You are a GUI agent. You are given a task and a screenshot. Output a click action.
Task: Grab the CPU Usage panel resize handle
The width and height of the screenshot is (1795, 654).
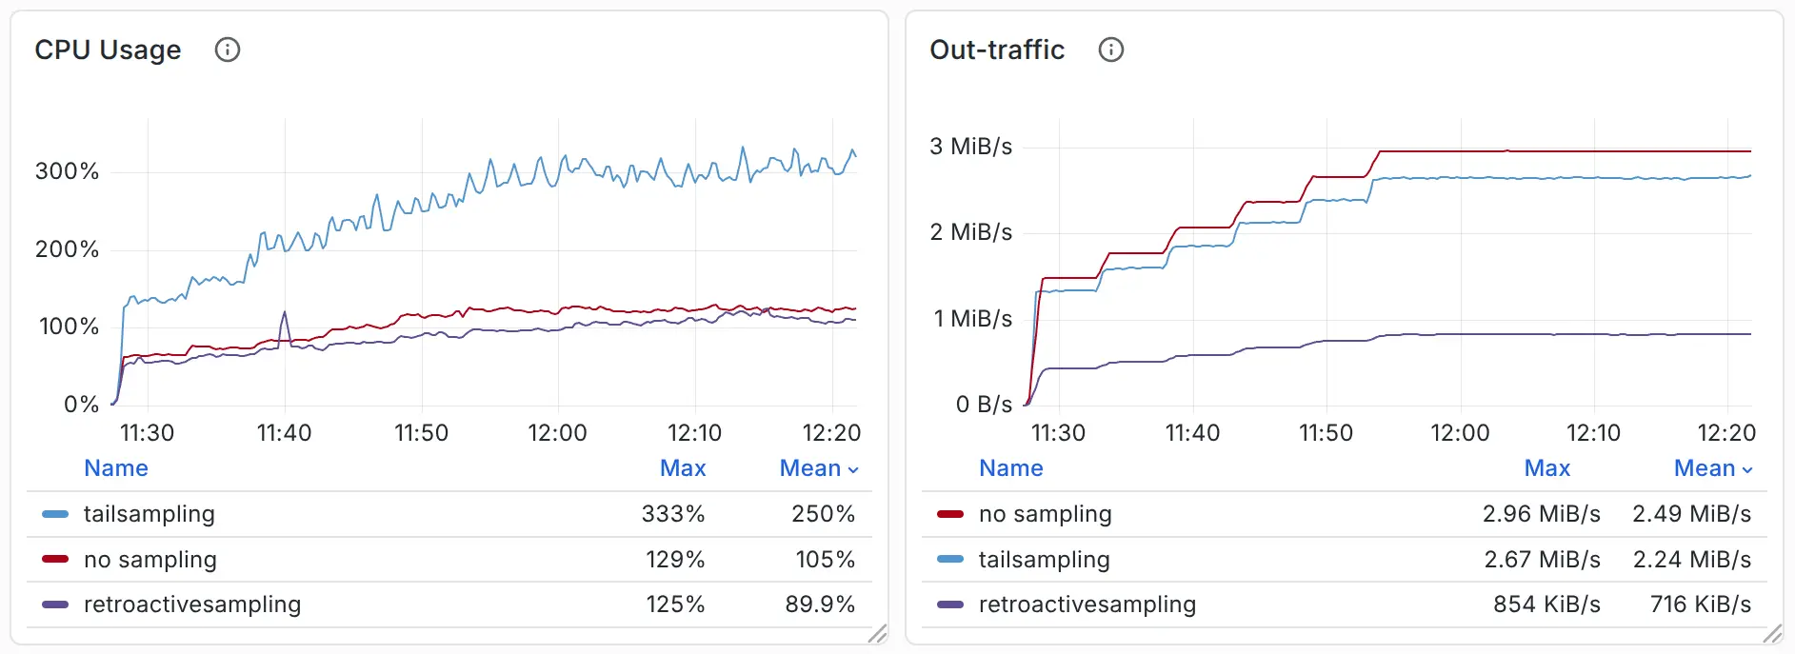tap(877, 634)
